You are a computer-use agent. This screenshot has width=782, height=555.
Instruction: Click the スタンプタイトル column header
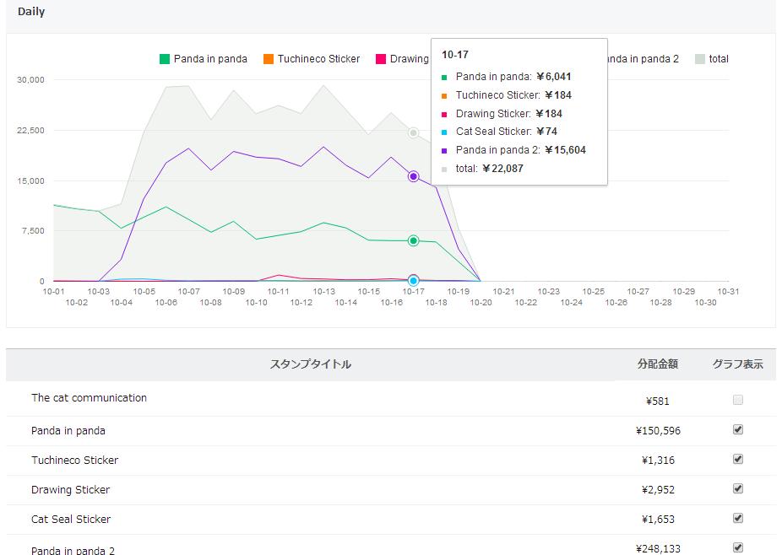click(310, 364)
